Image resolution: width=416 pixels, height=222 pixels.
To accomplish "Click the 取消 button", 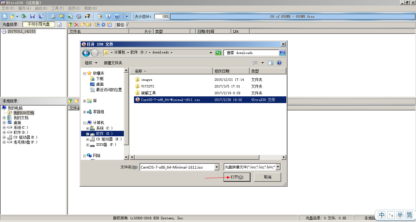I will point(268,177).
